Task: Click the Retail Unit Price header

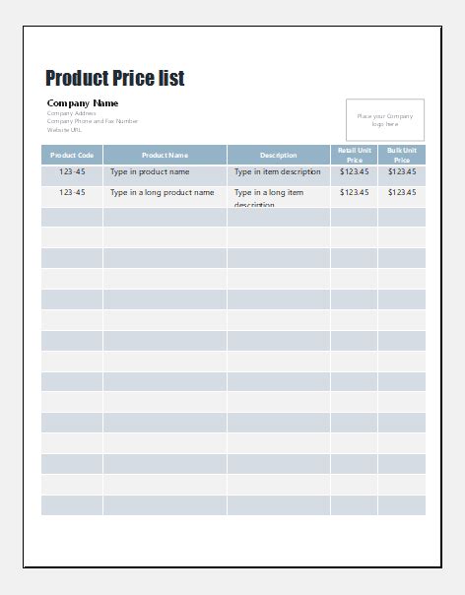Action: [x=354, y=155]
